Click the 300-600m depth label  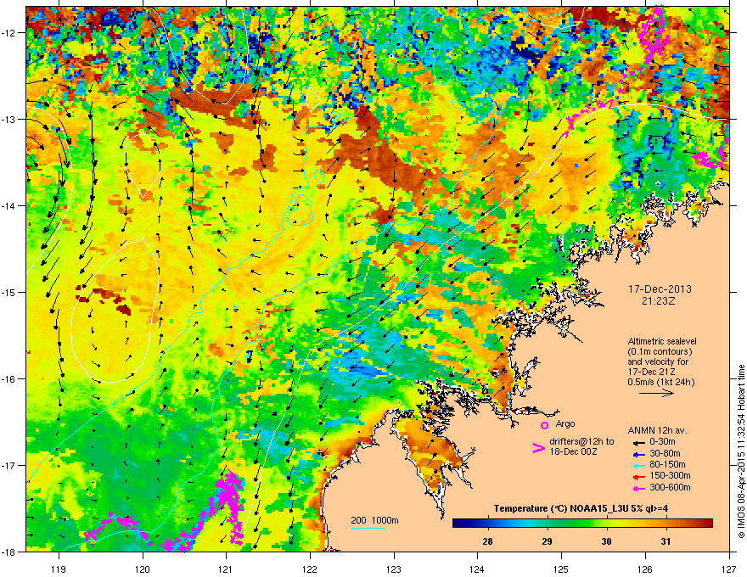(670, 487)
